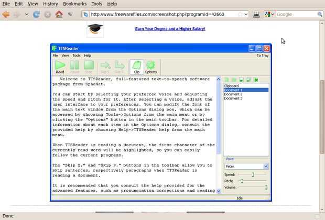325x220 pixels.
Task: Open the History menu
Action: pos(50,4)
